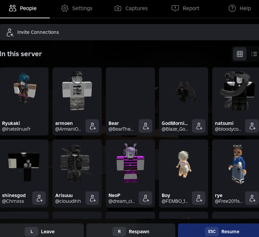Go to the Report tab
This screenshot has width=259, height=237.
click(185, 8)
